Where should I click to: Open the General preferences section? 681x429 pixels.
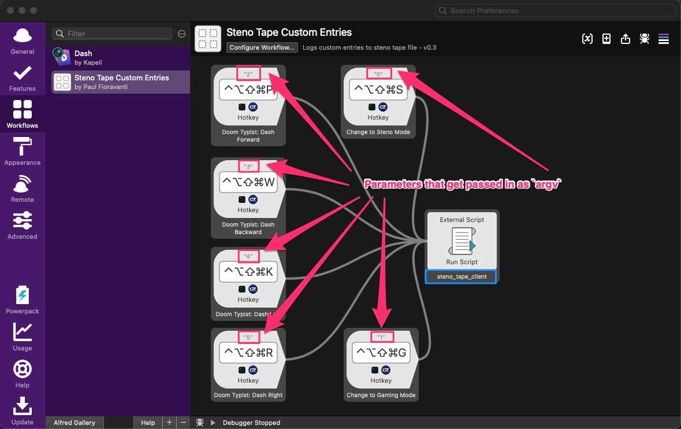(22, 41)
